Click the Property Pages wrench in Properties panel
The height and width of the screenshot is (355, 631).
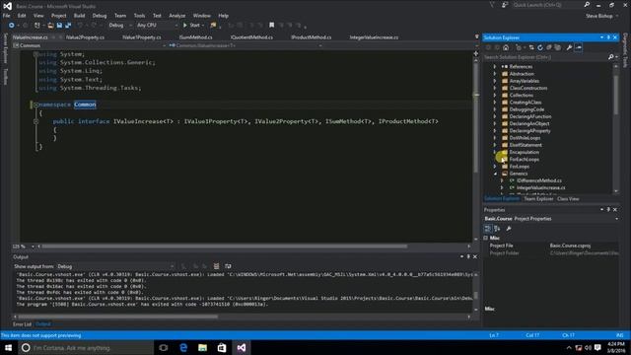coord(509,229)
